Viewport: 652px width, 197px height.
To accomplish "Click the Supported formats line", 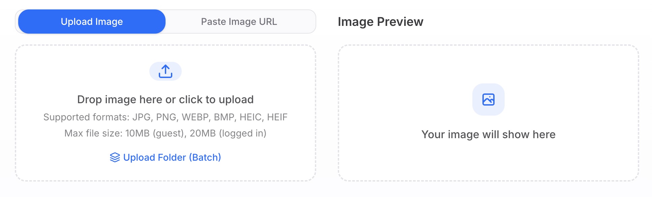I will coord(165,117).
